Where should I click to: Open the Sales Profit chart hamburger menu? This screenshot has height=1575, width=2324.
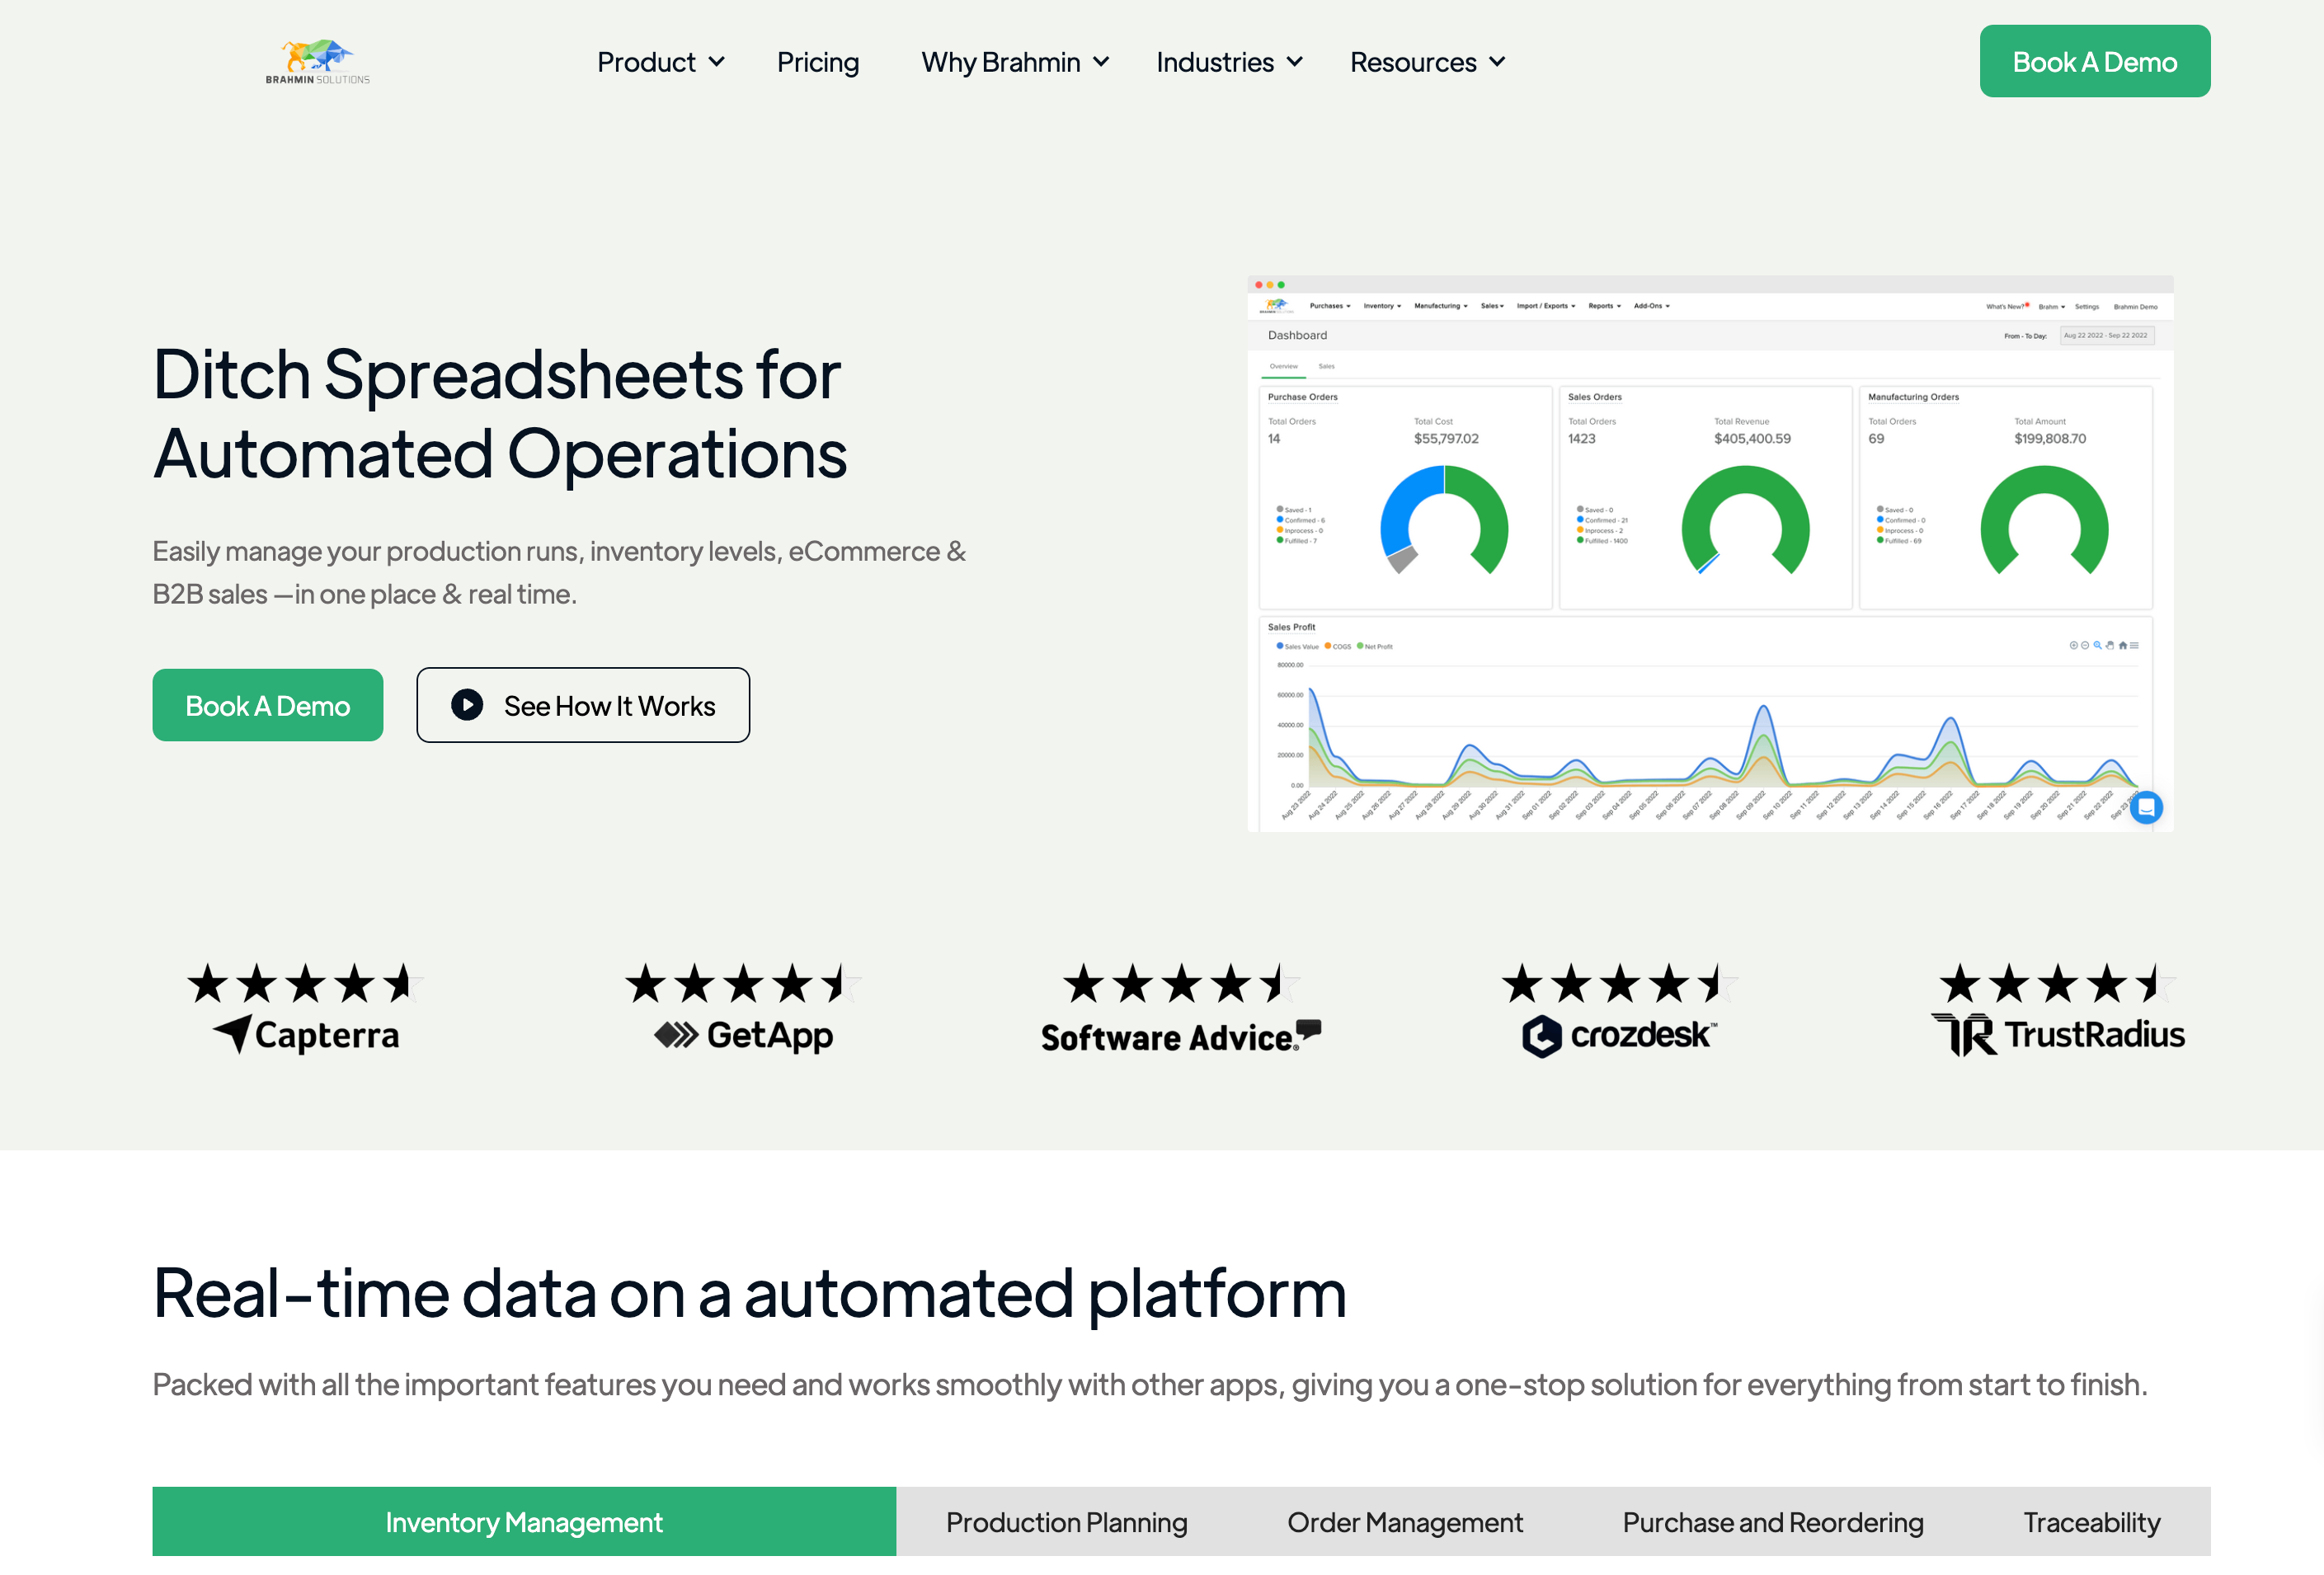point(2135,646)
